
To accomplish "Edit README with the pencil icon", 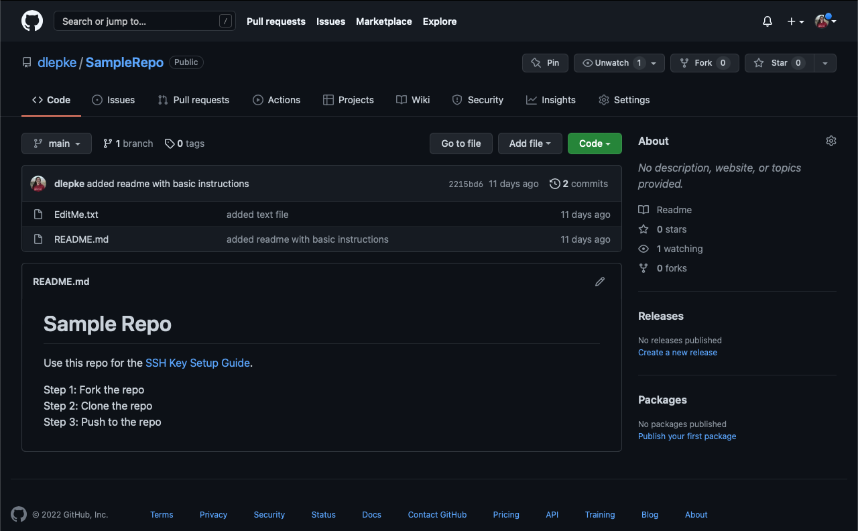I will pos(600,282).
